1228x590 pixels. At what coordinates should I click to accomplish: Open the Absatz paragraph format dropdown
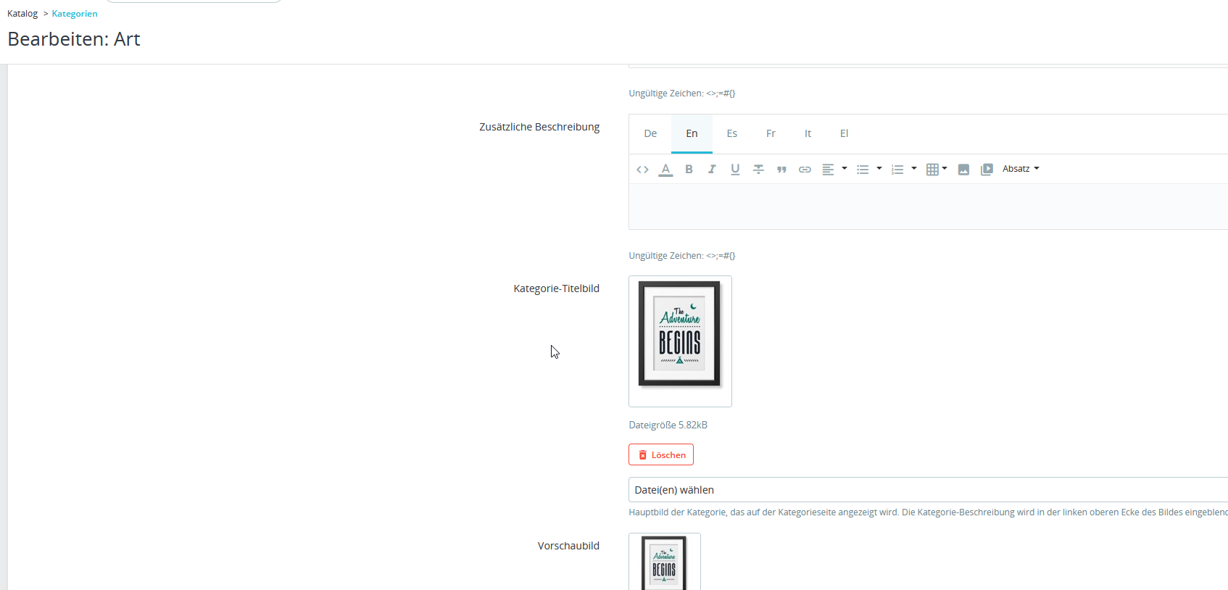coord(1021,169)
